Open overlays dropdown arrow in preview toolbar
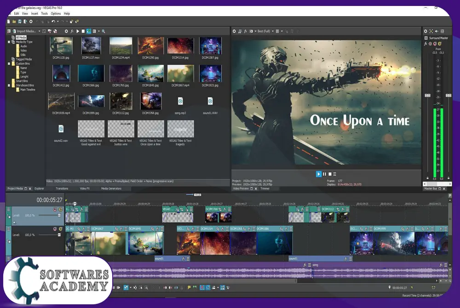The image size is (460, 308). 282,31
